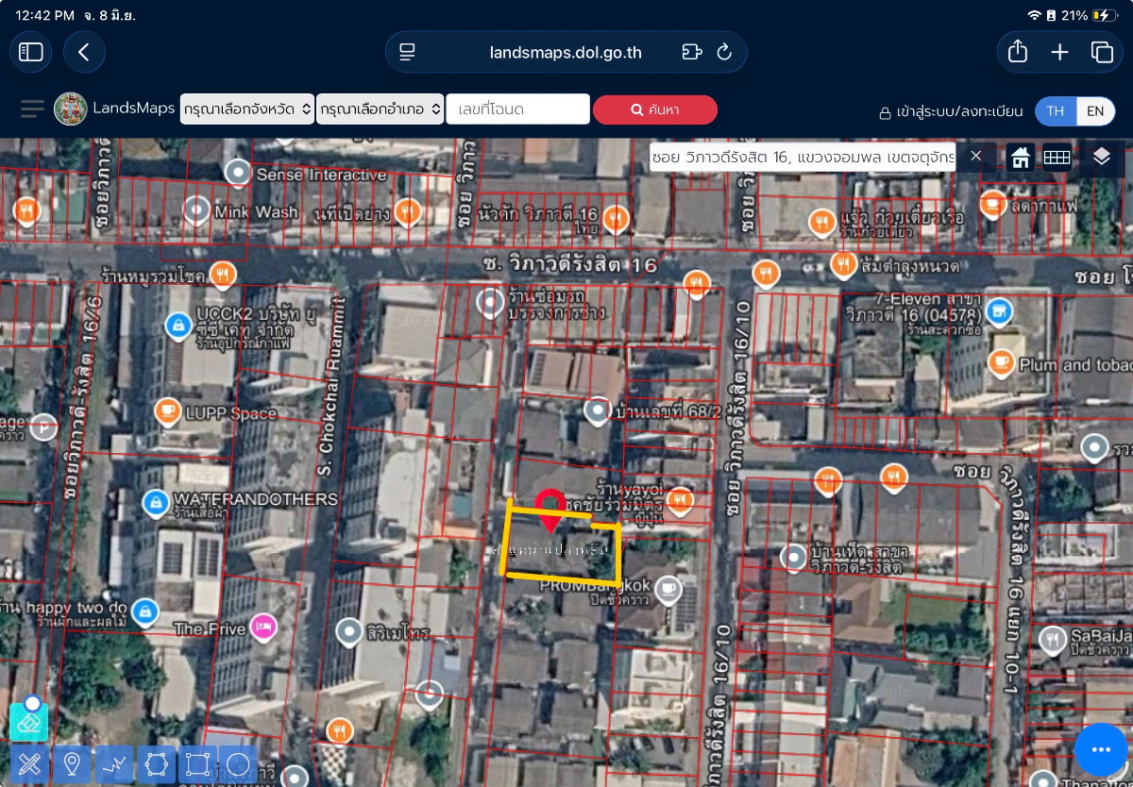Viewport: 1133px width, 787px height.
Task: Tap the ร้านหมูรวมโชค restaurant marker
Action: tap(223, 275)
